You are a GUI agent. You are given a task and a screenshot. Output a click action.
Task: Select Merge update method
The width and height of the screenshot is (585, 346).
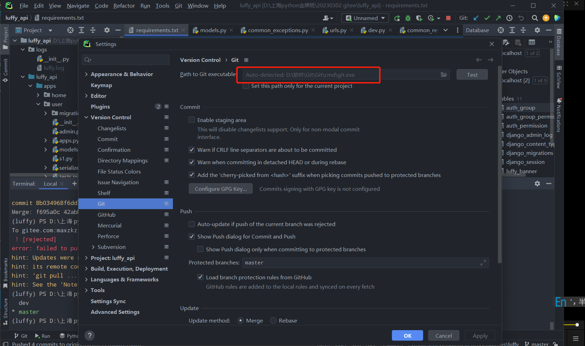[241, 320]
